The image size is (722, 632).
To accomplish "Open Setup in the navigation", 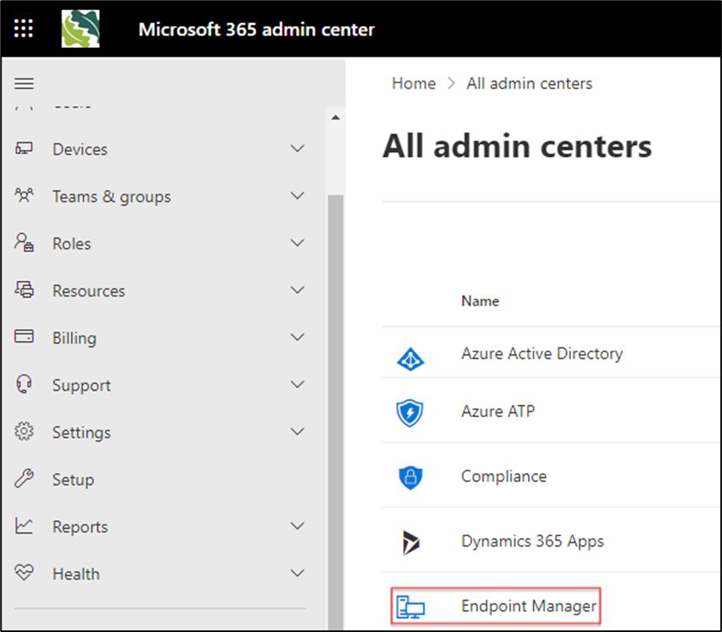I will pyautogui.click(x=73, y=480).
